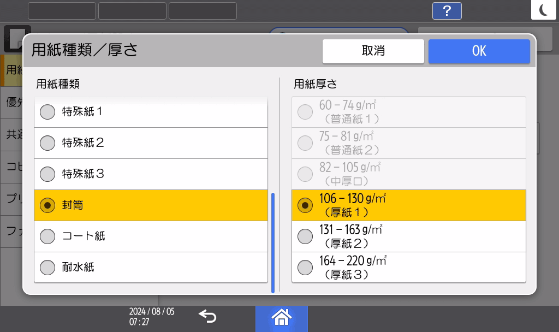The image size is (559, 332).
Task: Select 耐水紙 waterproof paper type
Action: pyautogui.click(x=151, y=268)
